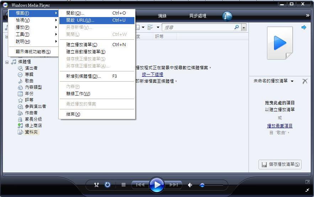Click the playlist play thumbnail

pos(280,43)
